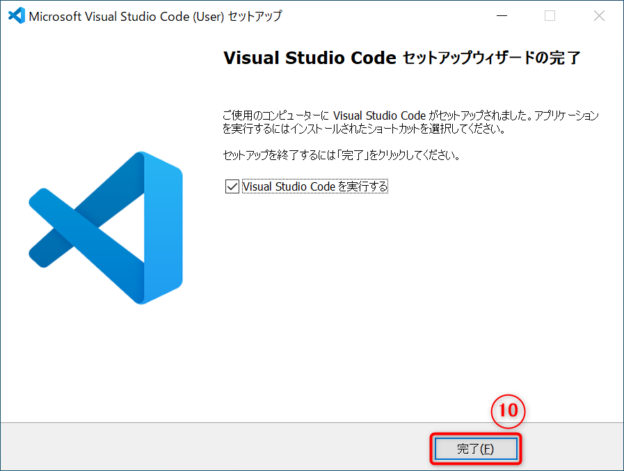Minimize the setup window
Image resolution: width=624 pixels, height=471 pixels.
(x=502, y=16)
